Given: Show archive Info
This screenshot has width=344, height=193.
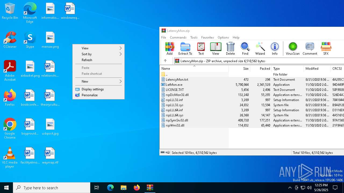Looking at the screenshot, I should coord(275,49).
